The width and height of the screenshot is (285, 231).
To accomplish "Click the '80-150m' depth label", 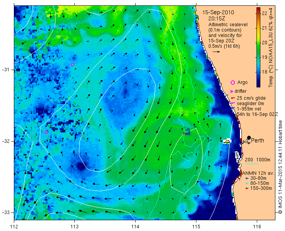I will tap(260, 183).
